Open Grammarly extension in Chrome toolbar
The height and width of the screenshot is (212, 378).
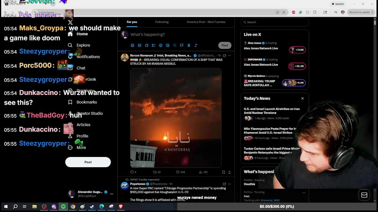pos(301,12)
